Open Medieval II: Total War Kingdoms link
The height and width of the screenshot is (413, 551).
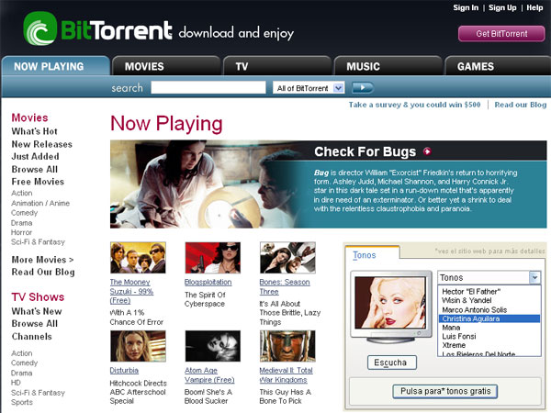tap(286, 375)
